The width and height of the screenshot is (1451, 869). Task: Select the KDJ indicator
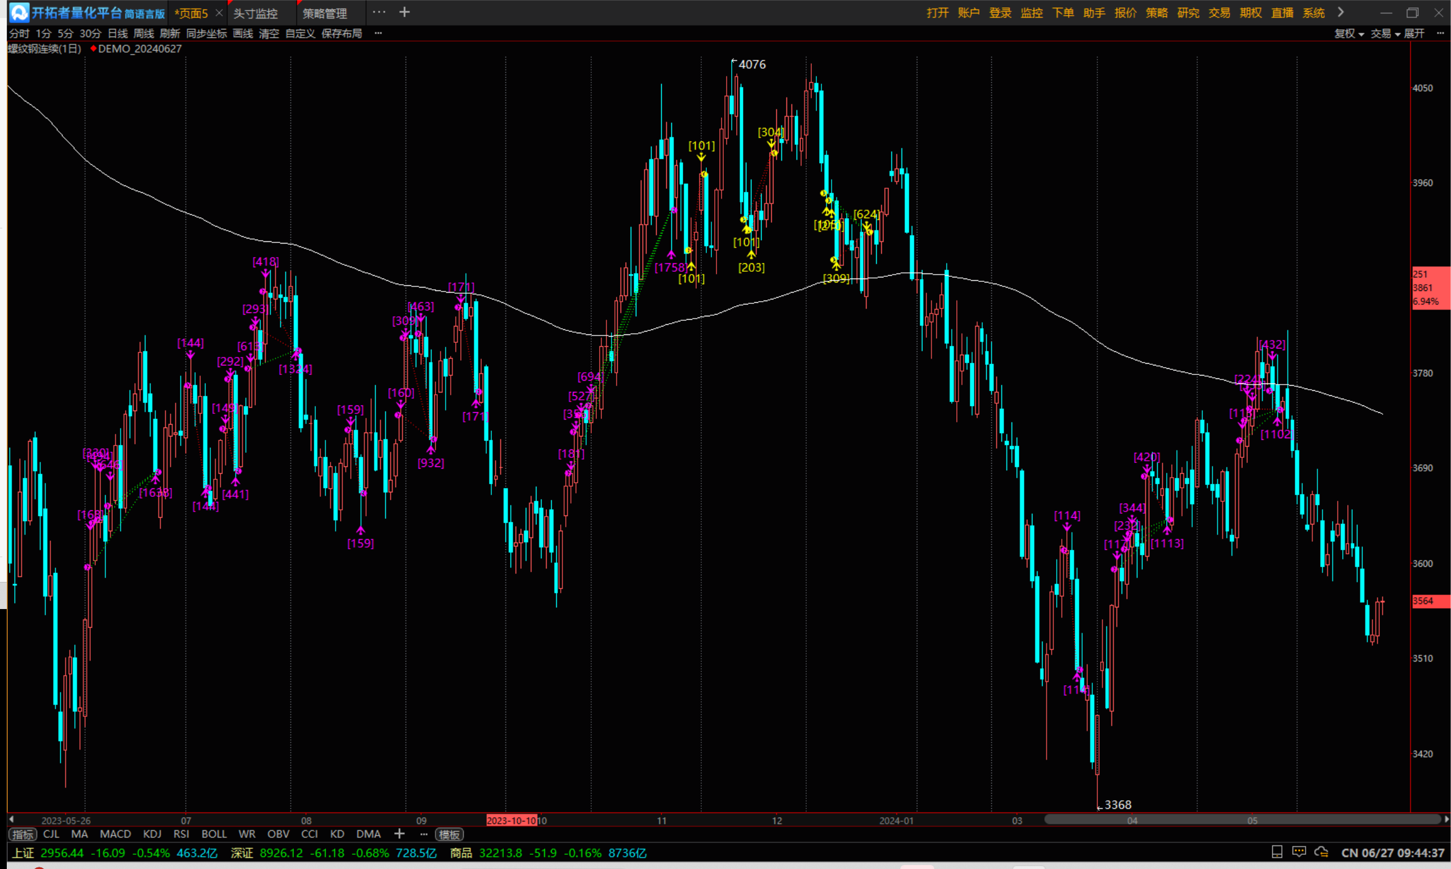(152, 833)
